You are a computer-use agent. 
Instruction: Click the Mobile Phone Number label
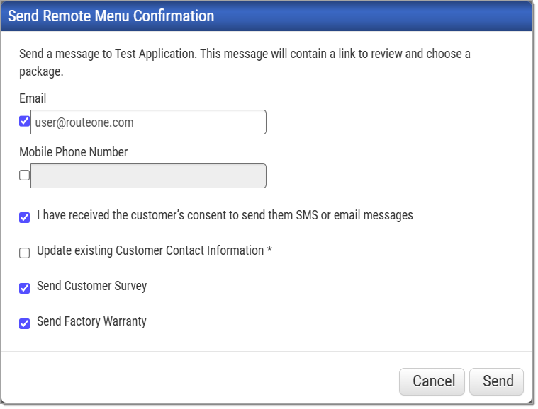74,152
